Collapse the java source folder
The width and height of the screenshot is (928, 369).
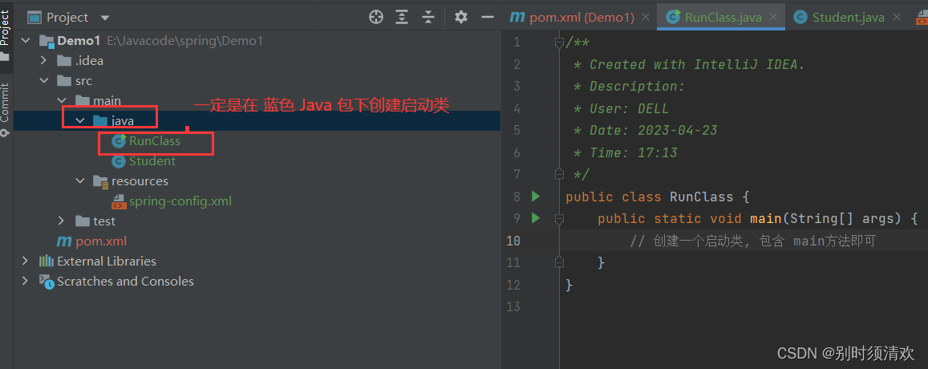pos(80,121)
